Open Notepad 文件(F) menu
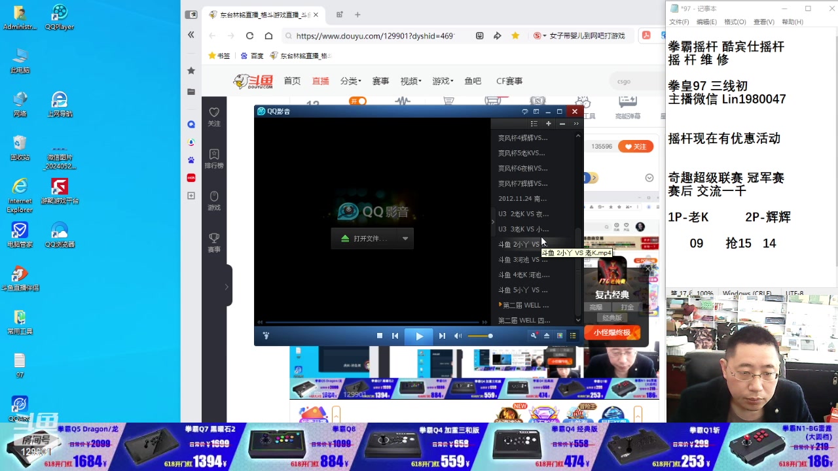838x471 pixels. 679,22
